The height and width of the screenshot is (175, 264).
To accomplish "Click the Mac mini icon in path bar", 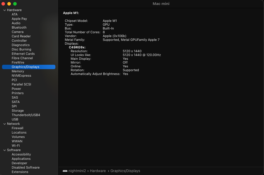I will tap(65, 171).
